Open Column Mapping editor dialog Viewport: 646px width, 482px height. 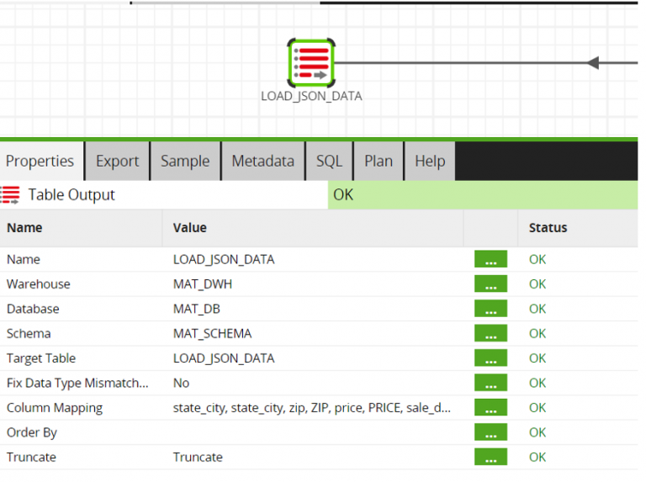490,408
